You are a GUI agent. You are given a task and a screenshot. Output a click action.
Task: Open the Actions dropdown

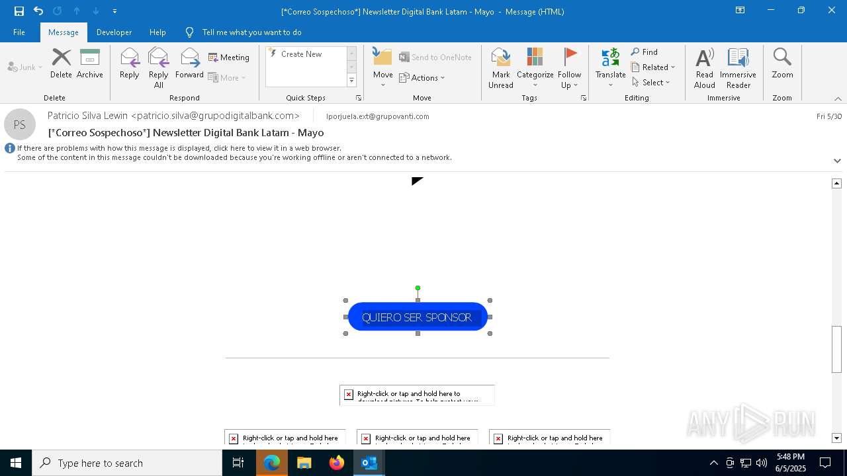422,77
